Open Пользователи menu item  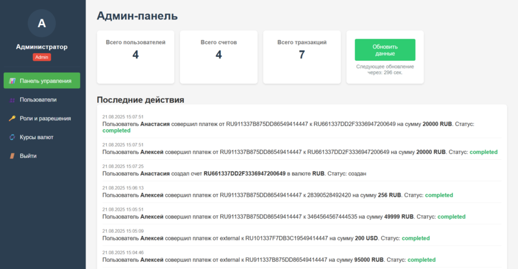pyautogui.click(x=42, y=100)
